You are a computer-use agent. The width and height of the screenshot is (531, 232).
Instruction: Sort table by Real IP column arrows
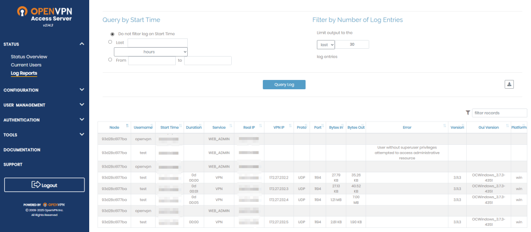261,127
